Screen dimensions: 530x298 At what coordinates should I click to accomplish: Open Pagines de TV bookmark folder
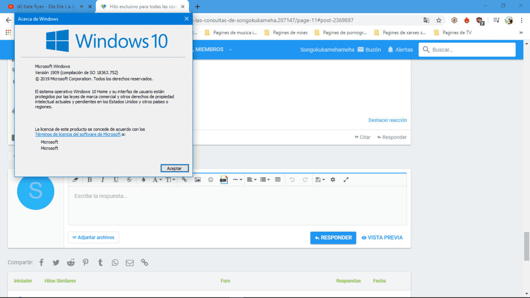click(x=453, y=32)
